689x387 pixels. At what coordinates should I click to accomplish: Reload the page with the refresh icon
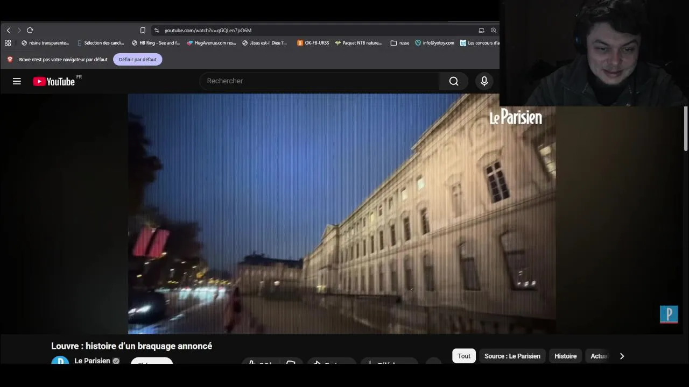[x=30, y=31]
